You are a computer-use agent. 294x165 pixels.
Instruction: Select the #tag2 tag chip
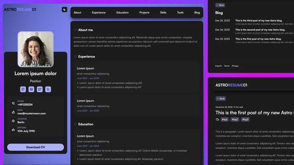pyautogui.click(x=235, y=119)
